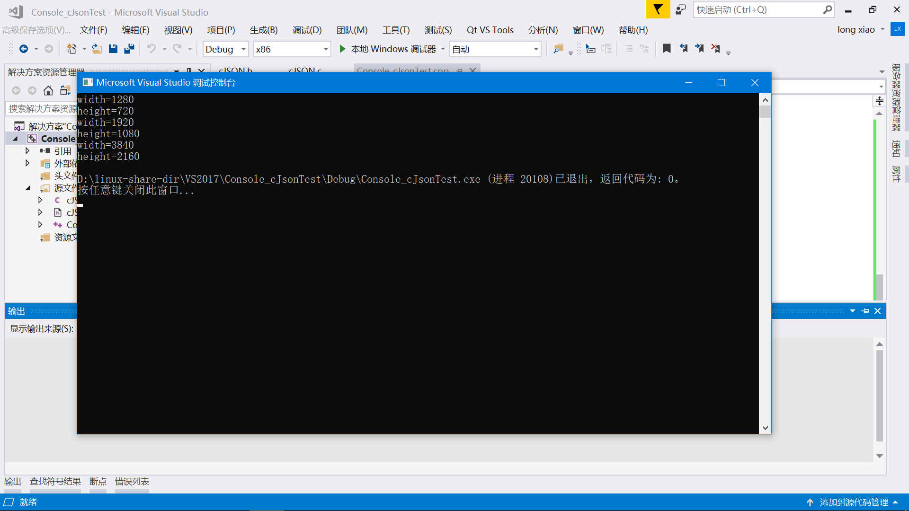Click the Save file toolbar icon
Viewport: 909px width, 511px height.
113,49
